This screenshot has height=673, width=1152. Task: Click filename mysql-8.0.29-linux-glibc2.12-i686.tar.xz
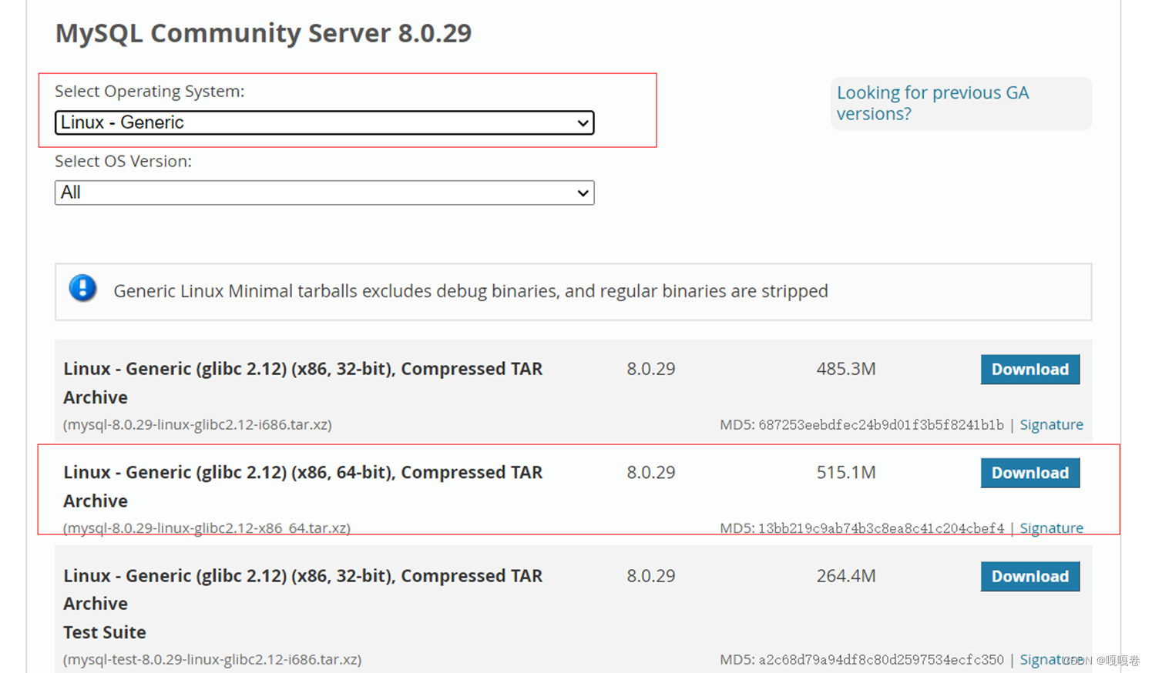[x=197, y=424]
